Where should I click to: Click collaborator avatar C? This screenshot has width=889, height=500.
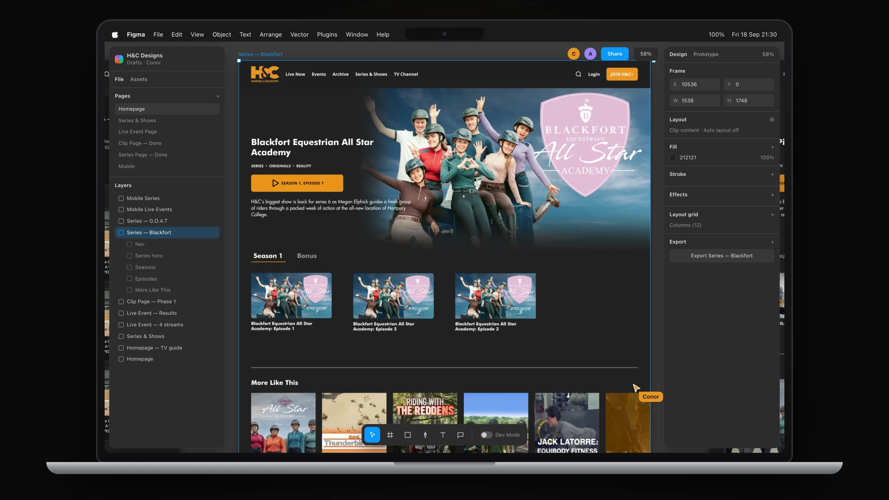tap(573, 54)
